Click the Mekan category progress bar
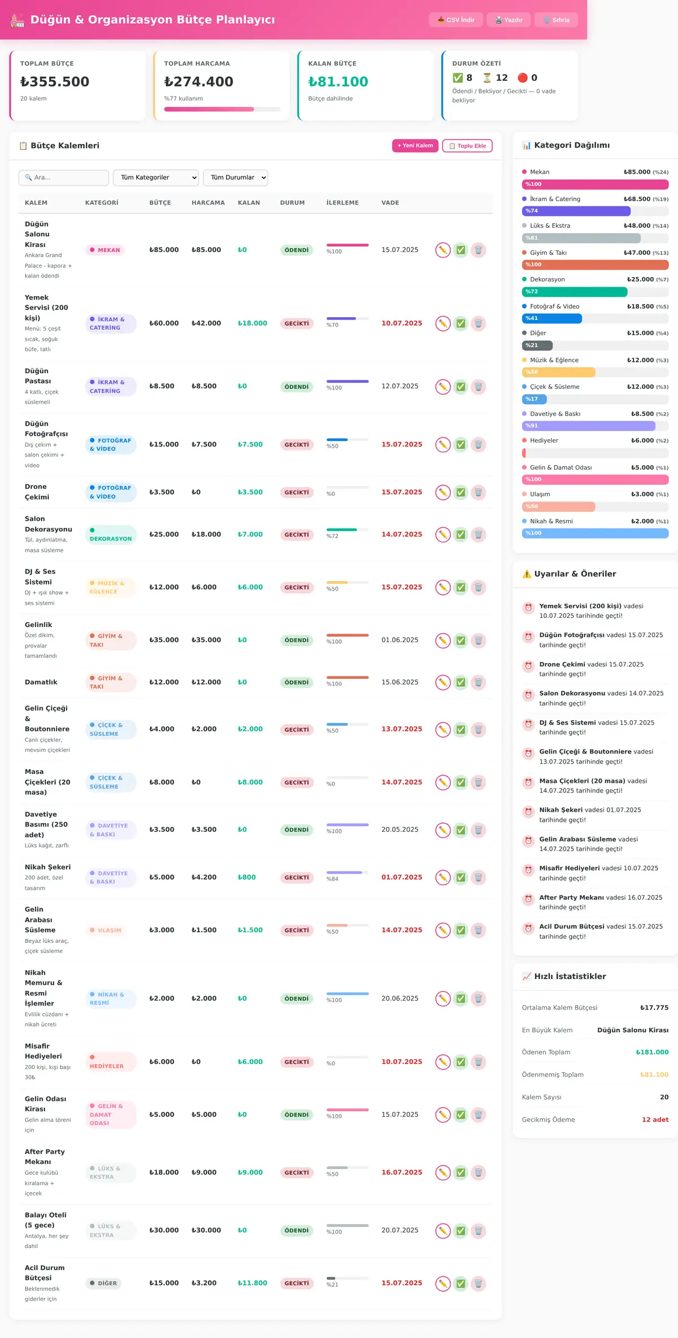678x1338 pixels. (x=595, y=184)
